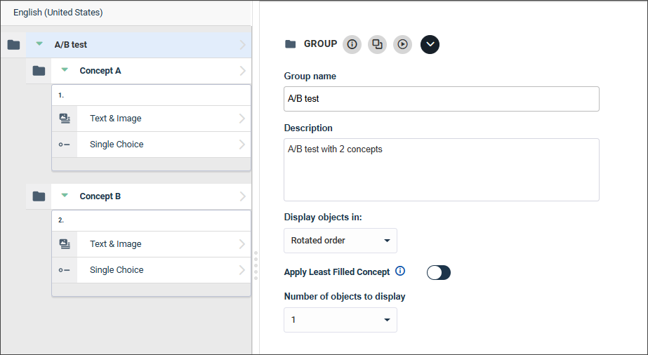Click the Concept B folder icon
This screenshot has width=648, height=355.
pos(39,196)
